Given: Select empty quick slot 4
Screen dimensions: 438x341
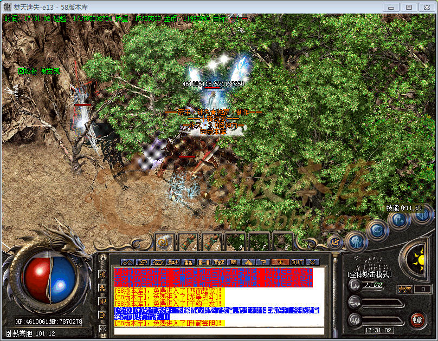Looking at the screenshot, I should (x=235, y=242).
